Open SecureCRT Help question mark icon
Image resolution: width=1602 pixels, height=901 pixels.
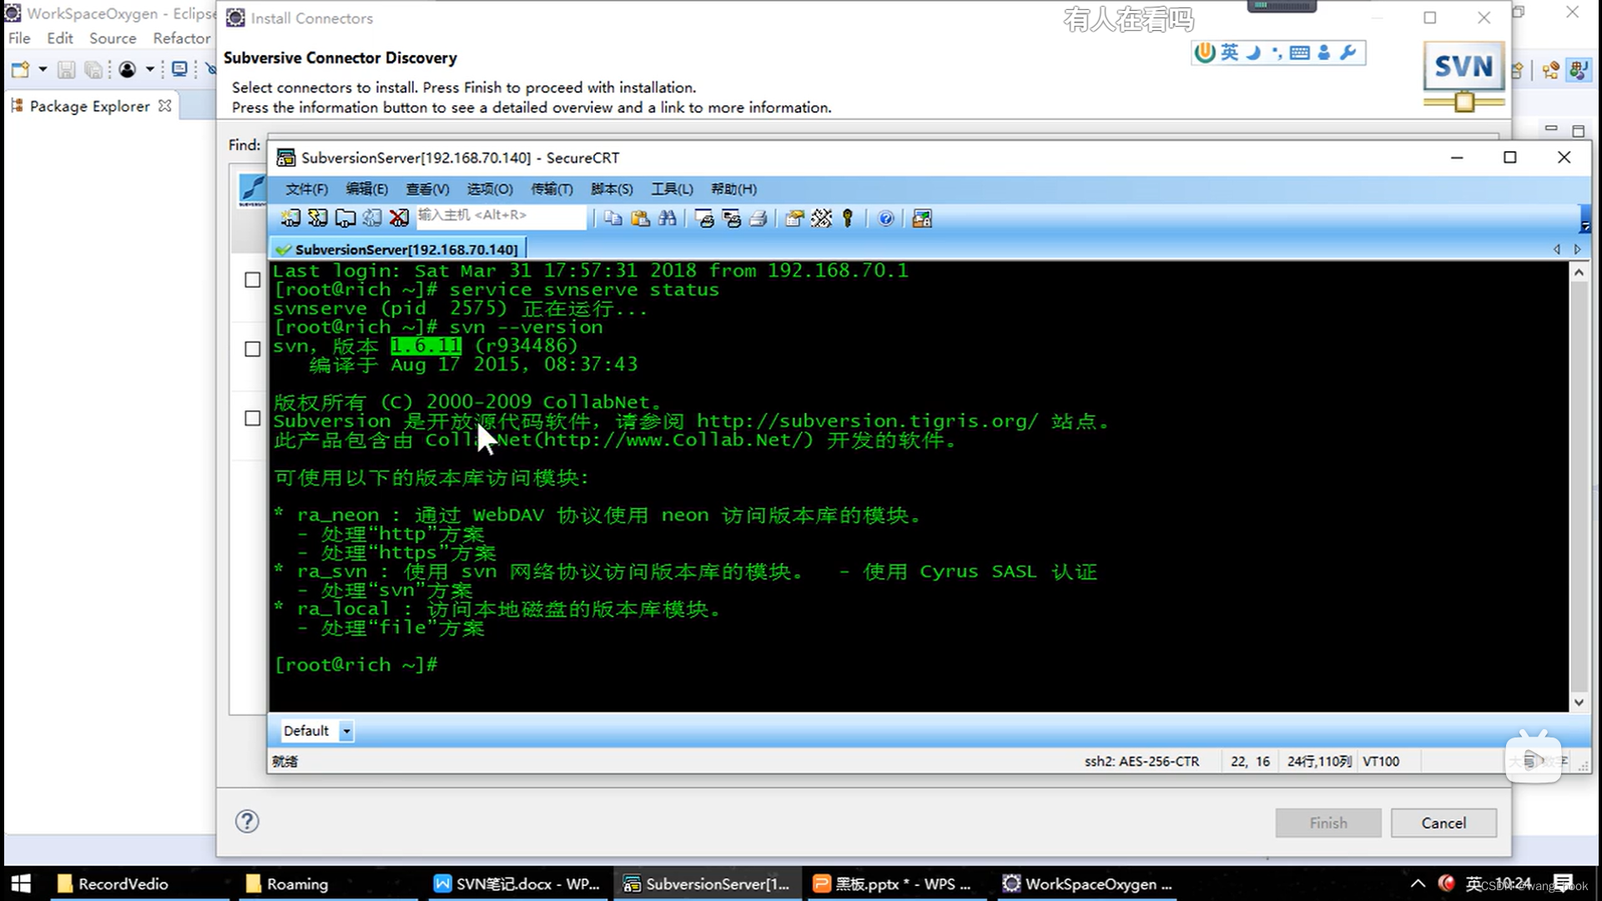[886, 219]
